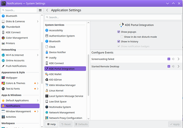Image resolution: width=183 pixels, height=128 pixels.
Task: Click the sound icon for Started Remote Desktop
Action: tap(173, 66)
